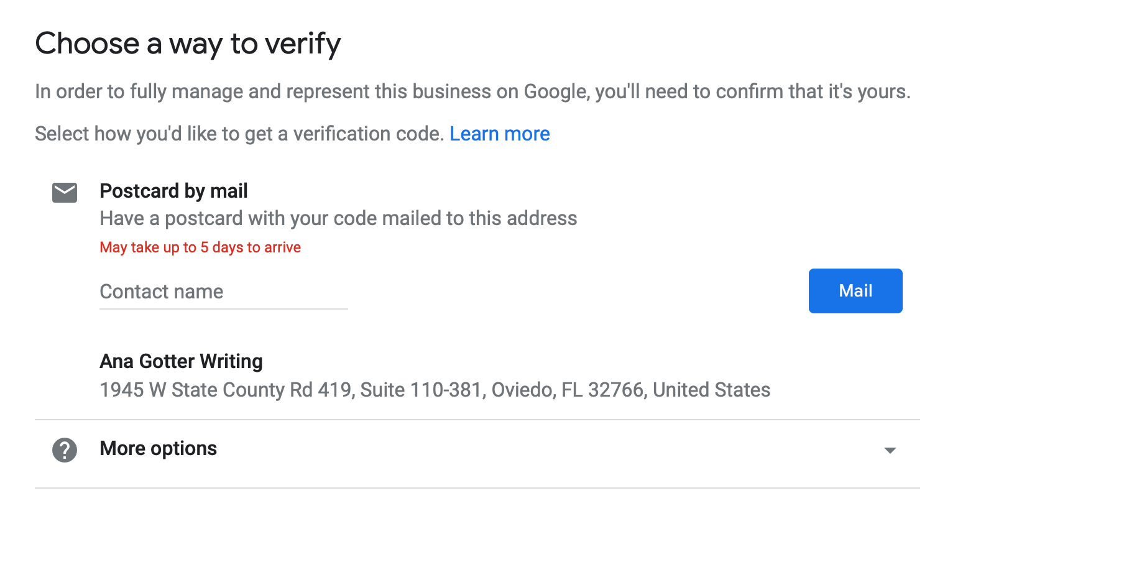Click the red 5 days delivery notice
Screen dimensions: 1124x562
click(200, 247)
